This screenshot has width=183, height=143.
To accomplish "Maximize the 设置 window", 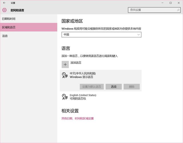I will pyautogui.click(x=170, y=3).
